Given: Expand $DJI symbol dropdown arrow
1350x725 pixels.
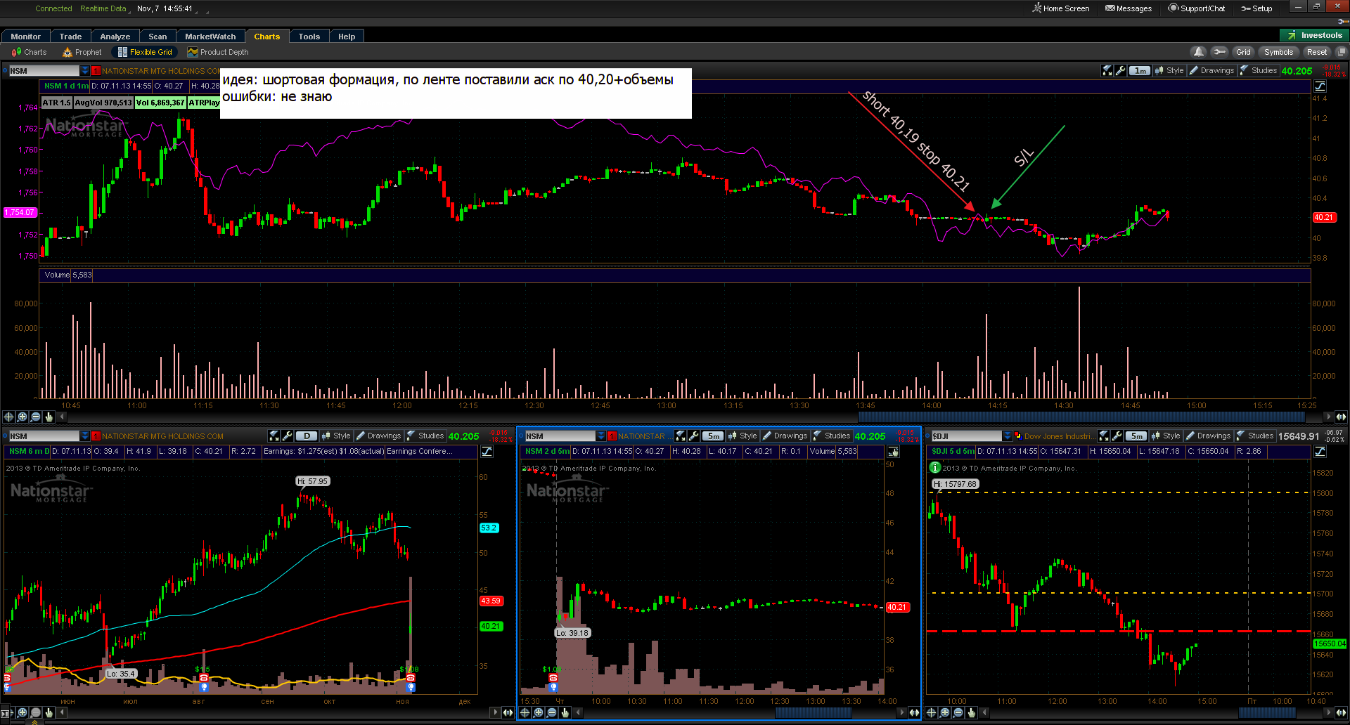Looking at the screenshot, I should click(1008, 436).
